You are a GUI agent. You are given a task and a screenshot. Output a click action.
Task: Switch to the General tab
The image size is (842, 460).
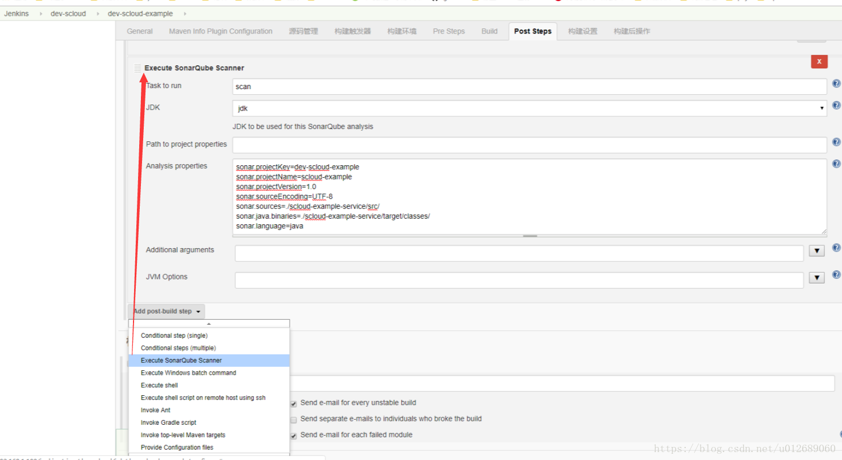point(140,31)
